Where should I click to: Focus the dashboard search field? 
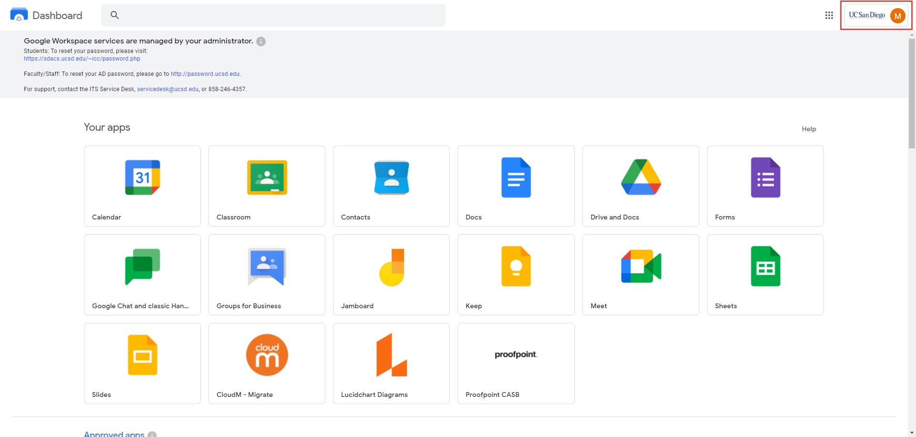coord(273,15)
